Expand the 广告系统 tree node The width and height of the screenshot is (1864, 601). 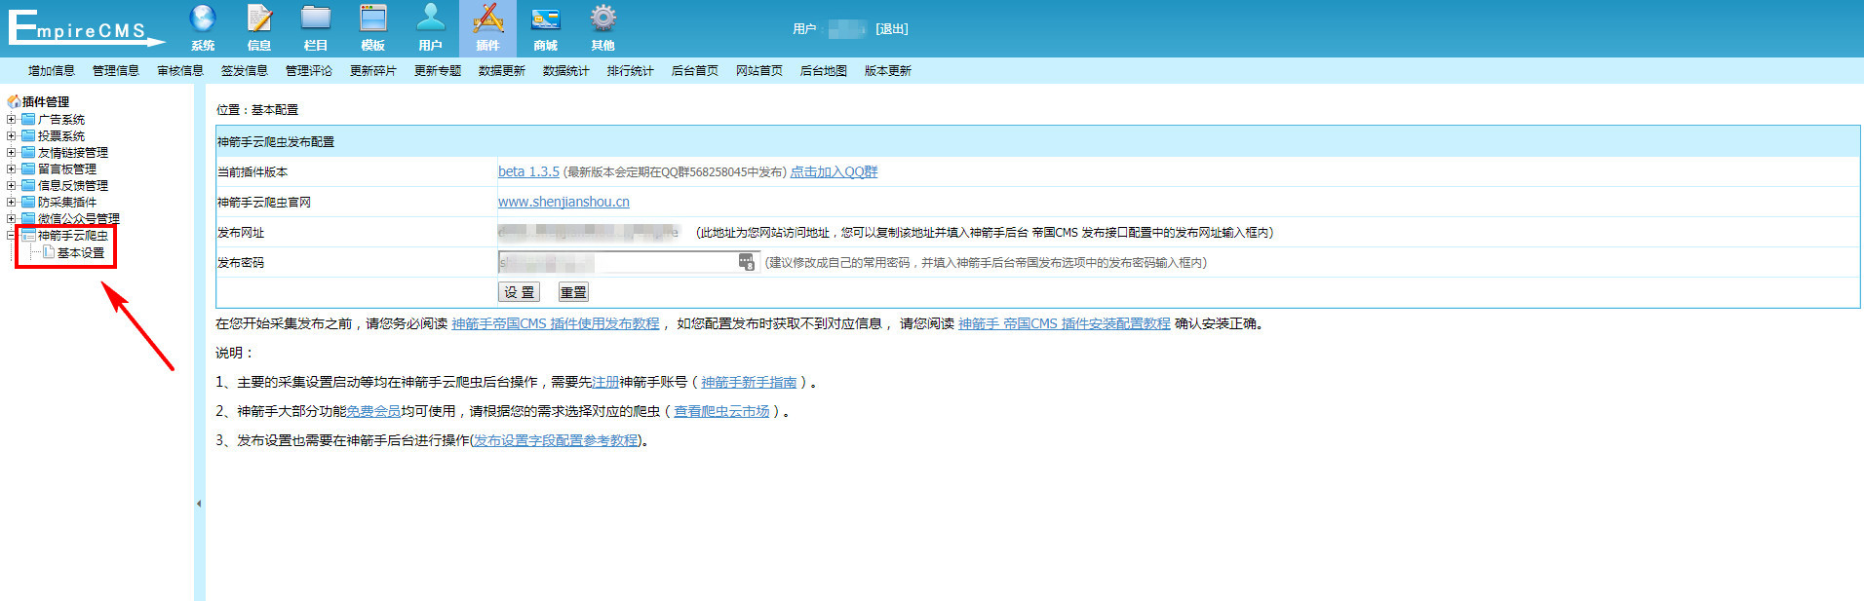tap(12, 119)
